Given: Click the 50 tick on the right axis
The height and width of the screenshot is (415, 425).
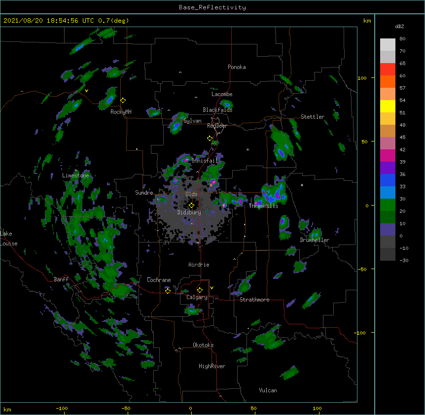Looking at the screenshot, I should click(364, 141).
